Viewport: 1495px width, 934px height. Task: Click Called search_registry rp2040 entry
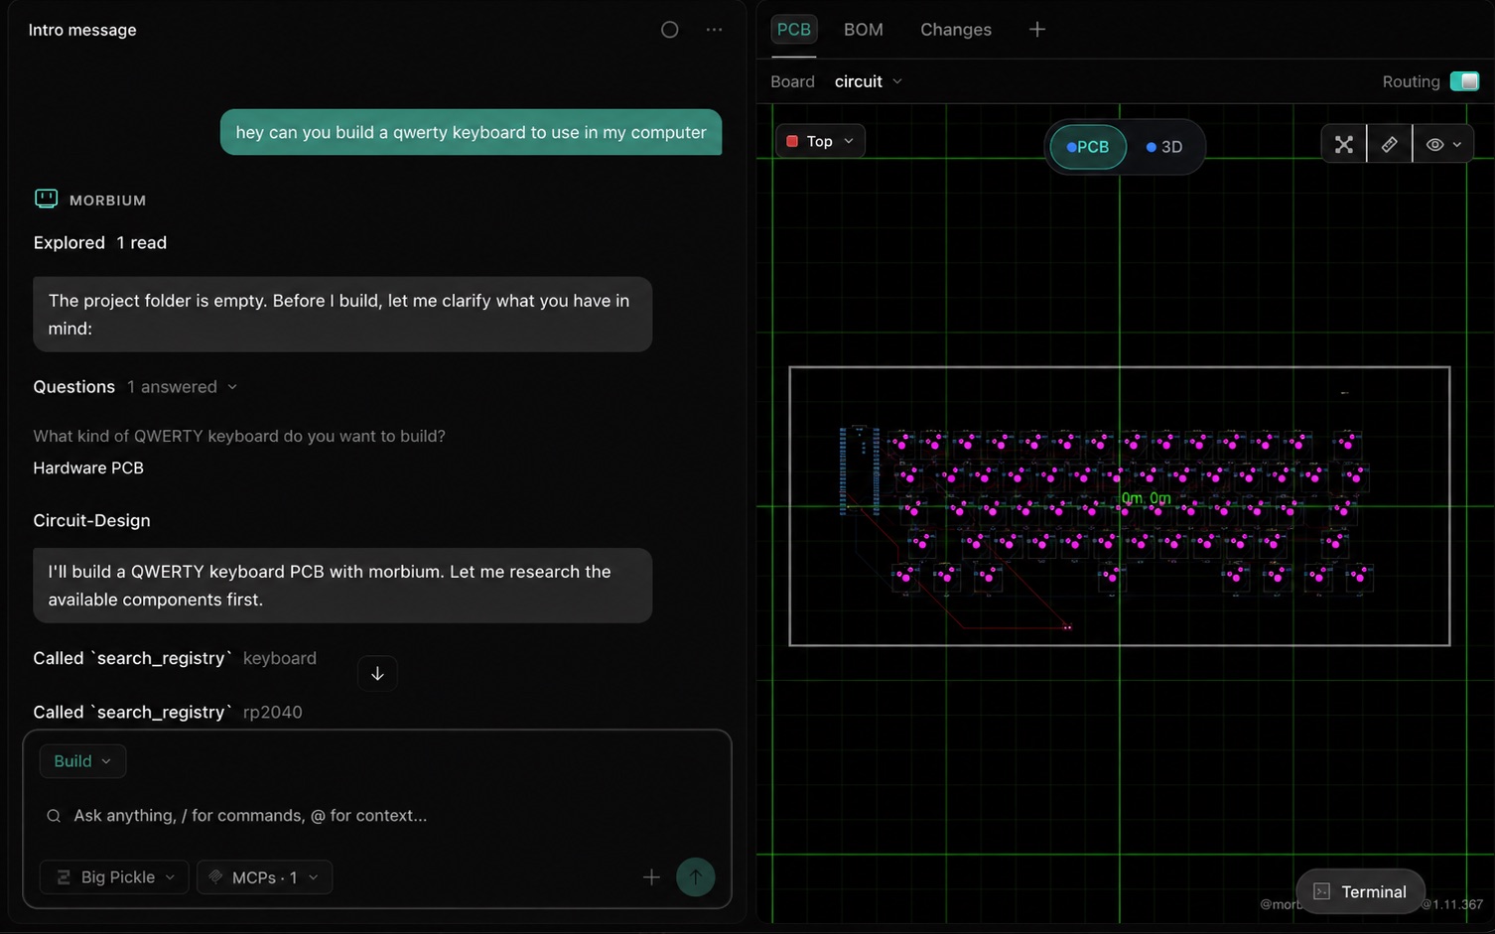click(168, 713)
